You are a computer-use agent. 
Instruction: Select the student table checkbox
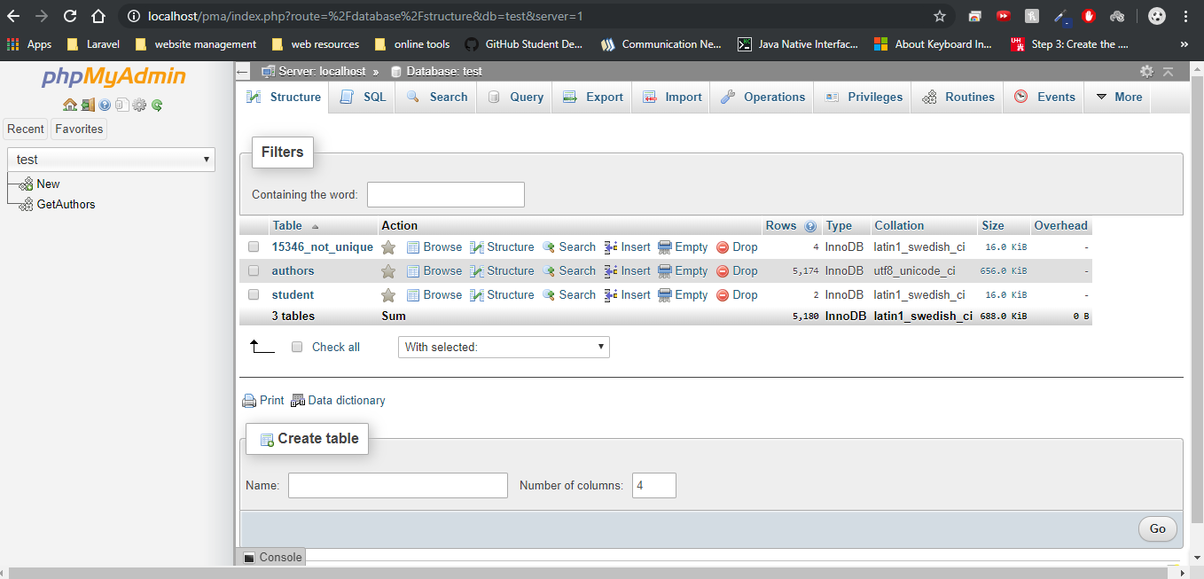click(254, 295)
